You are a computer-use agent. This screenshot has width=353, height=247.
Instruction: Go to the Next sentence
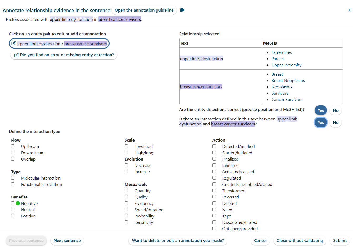pos(67,241)
